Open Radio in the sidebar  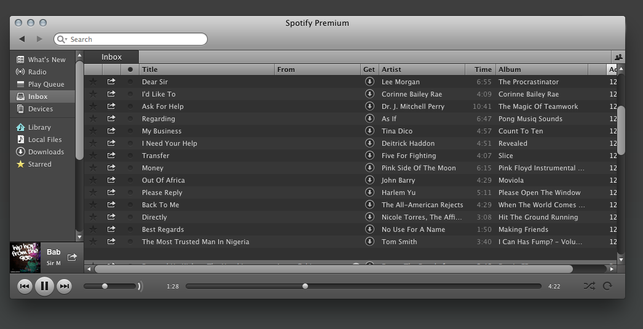(x=37, y=72)
